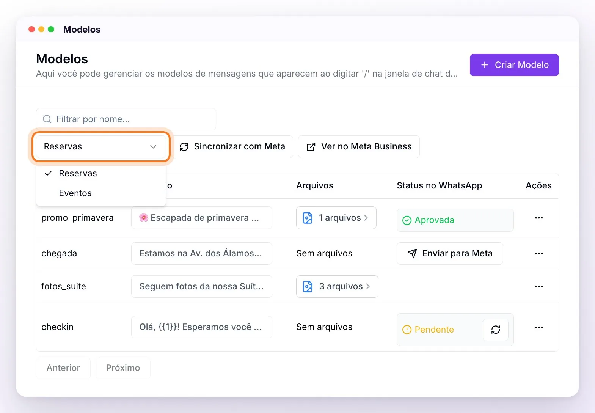
Task: Open the Estamos na Av. dos Álamos message preview
Action: tap(201, 253)
